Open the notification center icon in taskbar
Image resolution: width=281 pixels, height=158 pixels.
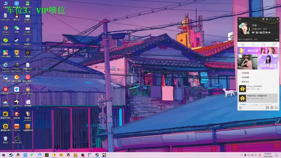276,155
